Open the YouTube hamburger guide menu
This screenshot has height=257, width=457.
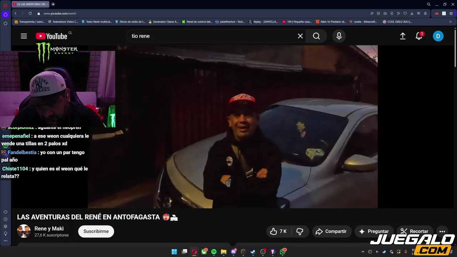coord(24,36)
